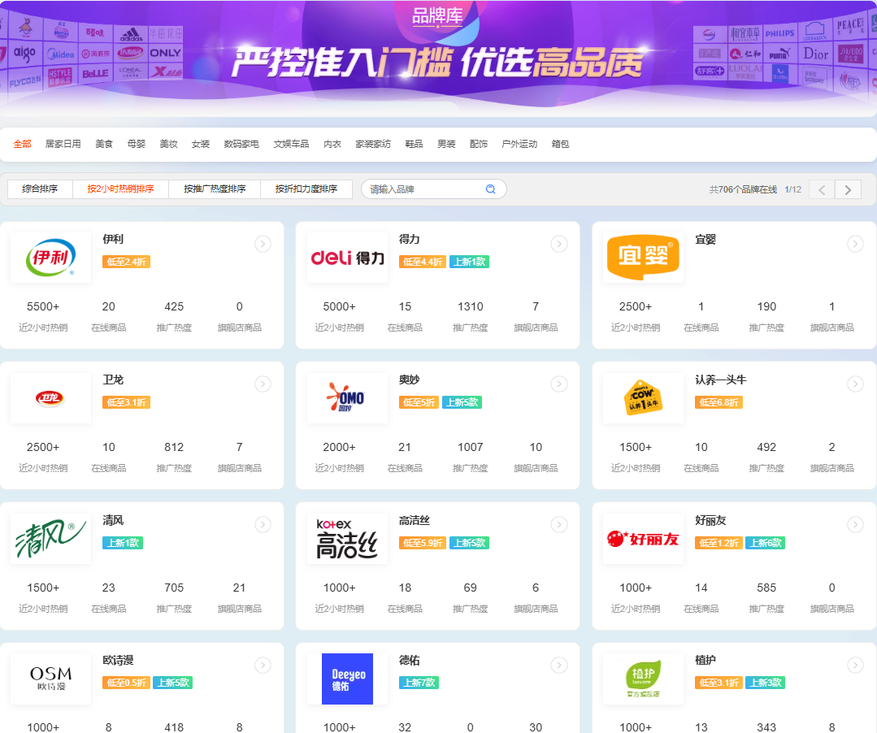
Task: Expand the 宜婴 card arrow
Action: click(855, 244)
